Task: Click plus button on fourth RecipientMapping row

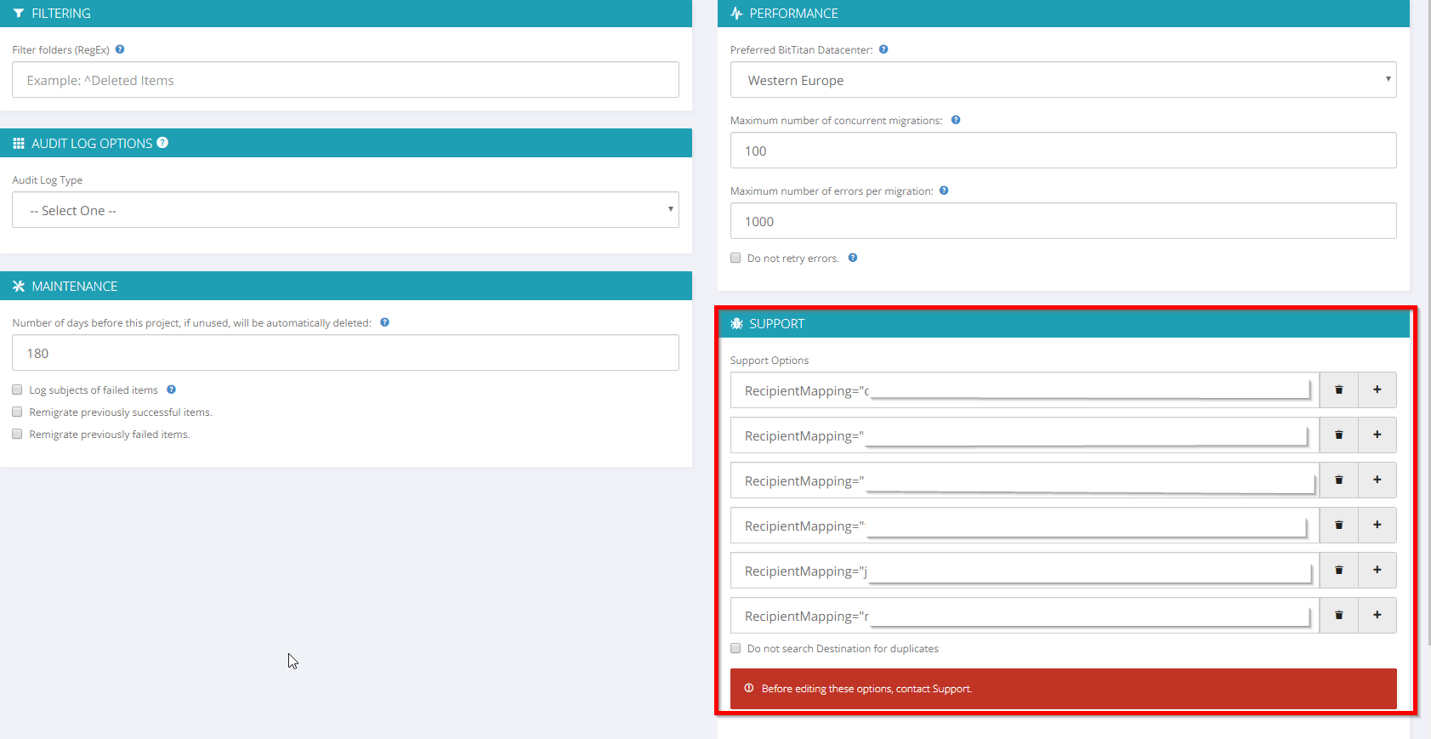Action: 1377,525
